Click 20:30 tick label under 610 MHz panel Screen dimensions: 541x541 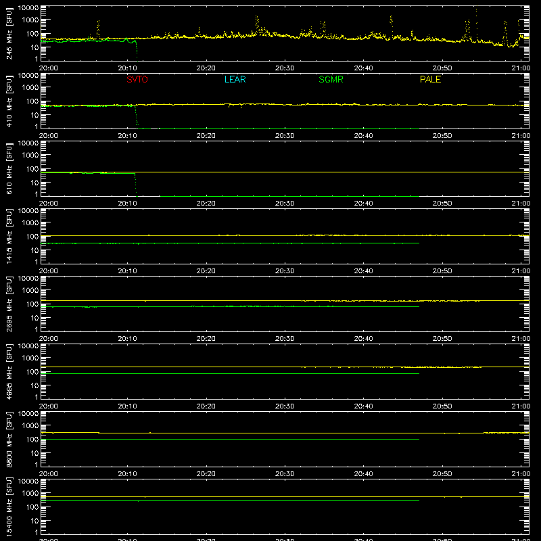click(x=285, y=204)
